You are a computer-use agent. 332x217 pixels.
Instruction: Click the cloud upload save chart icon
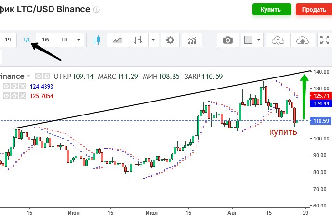pyautogui.click(x=302, y=40)
